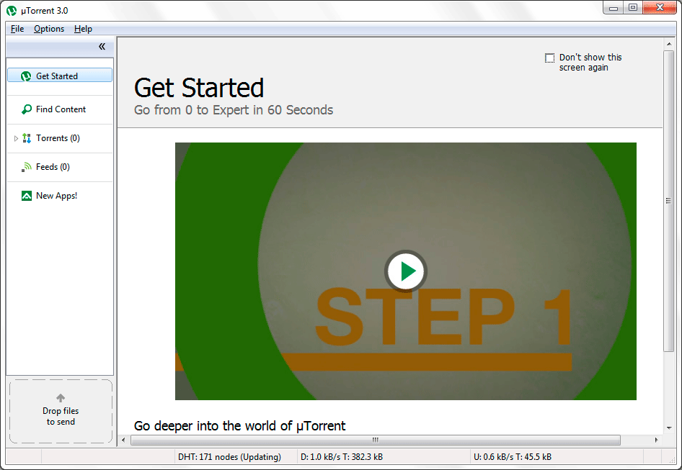Select Torrents (0) in sidebar
Viewport: 682px width, 470px height.
60,138
